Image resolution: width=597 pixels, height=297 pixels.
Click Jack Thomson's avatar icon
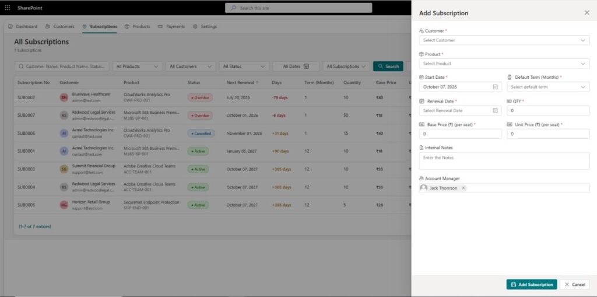pos(423,188)
